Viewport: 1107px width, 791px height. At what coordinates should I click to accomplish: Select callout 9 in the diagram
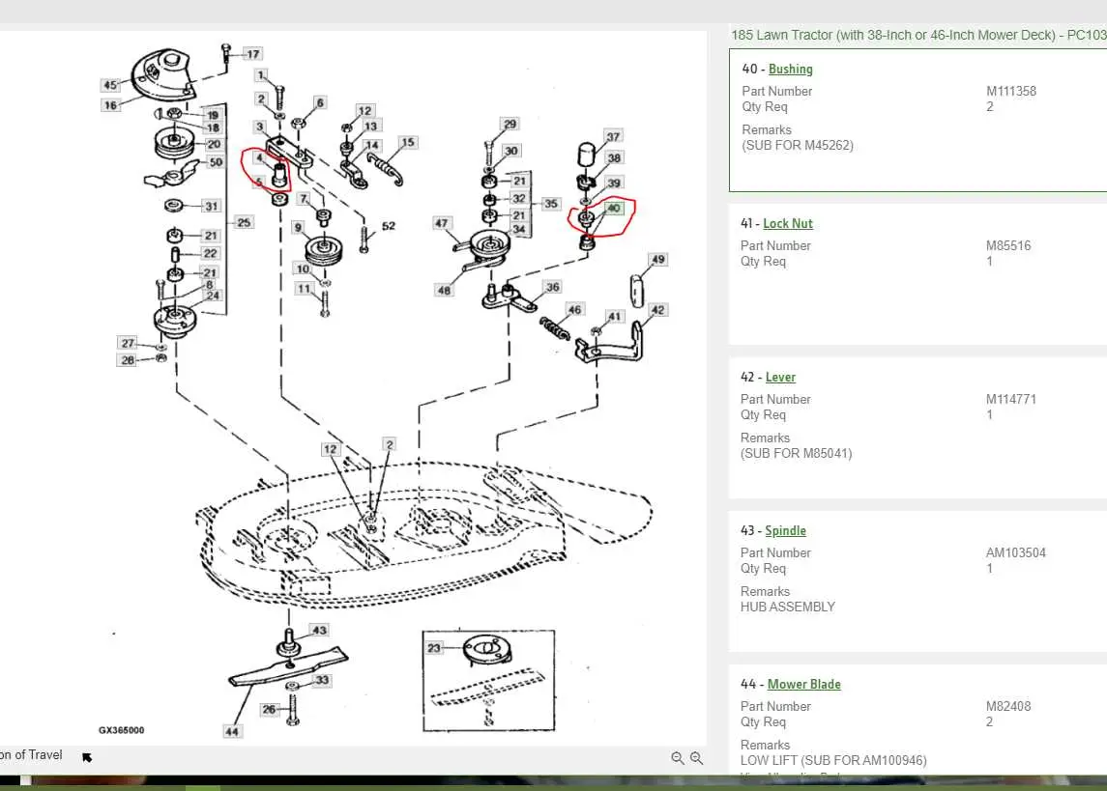298,228
